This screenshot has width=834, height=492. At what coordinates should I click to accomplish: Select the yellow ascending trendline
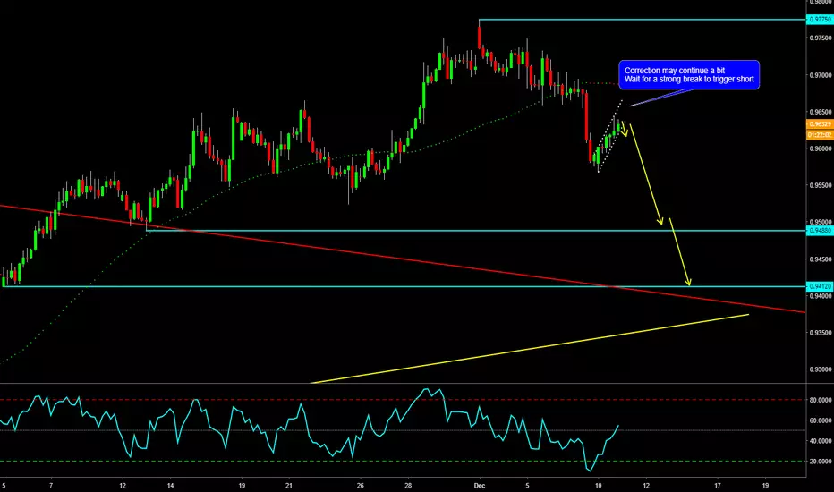click(x=529, y=349)
